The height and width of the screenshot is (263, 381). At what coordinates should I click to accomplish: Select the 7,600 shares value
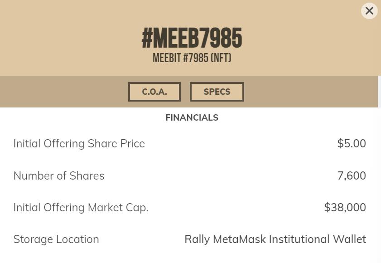click(352, 176)
